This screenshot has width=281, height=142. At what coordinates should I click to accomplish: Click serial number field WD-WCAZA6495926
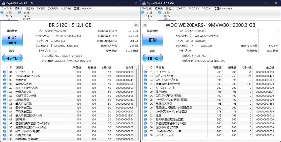(213, 36)
